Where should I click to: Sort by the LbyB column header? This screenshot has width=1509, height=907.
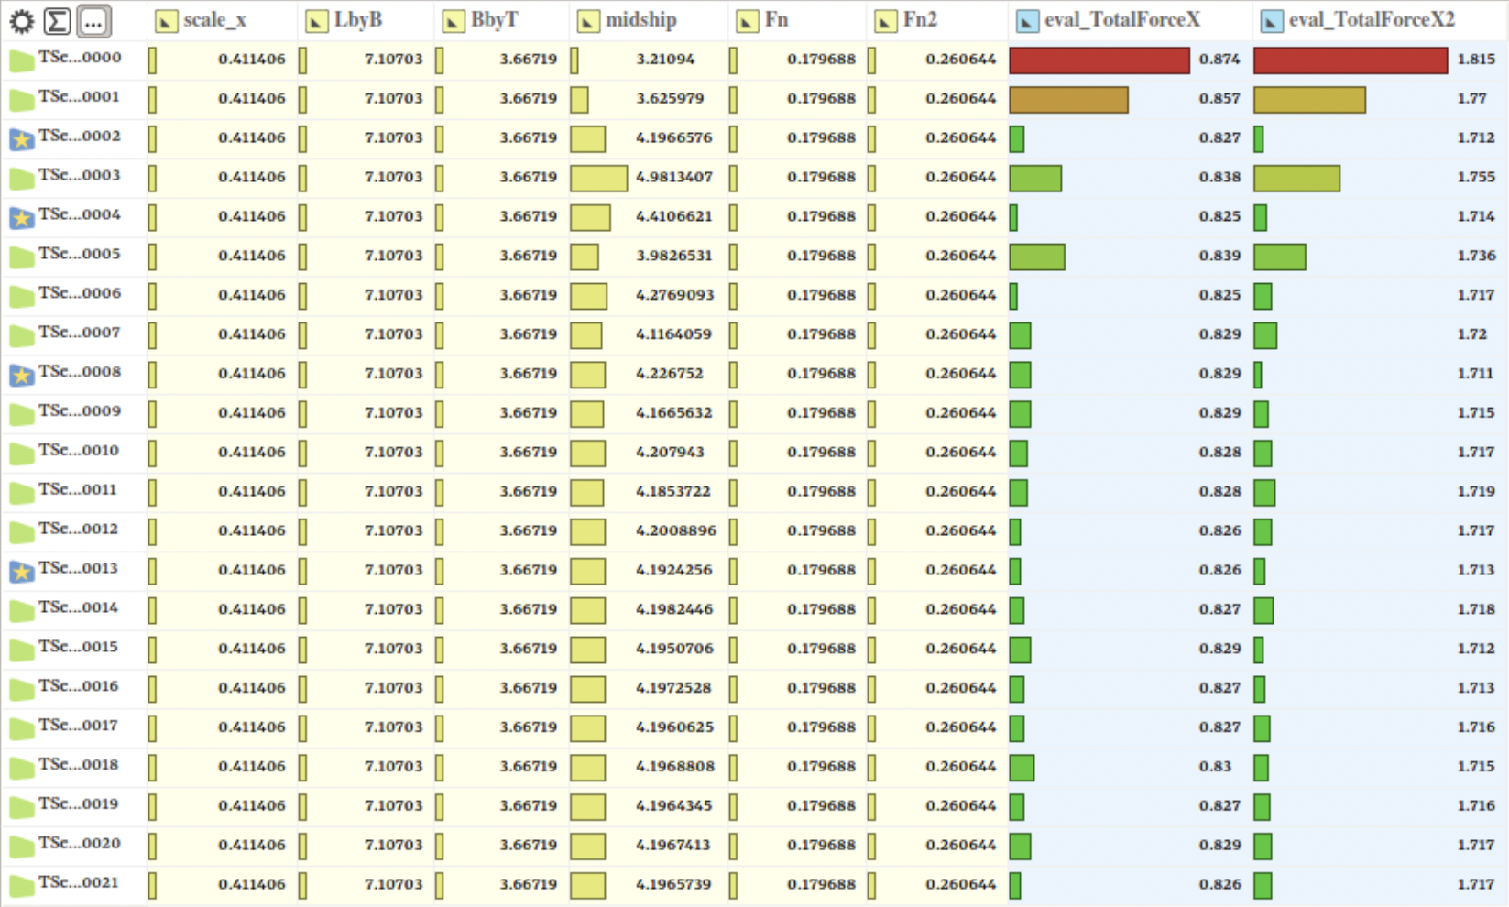click(x=358, y=20)
